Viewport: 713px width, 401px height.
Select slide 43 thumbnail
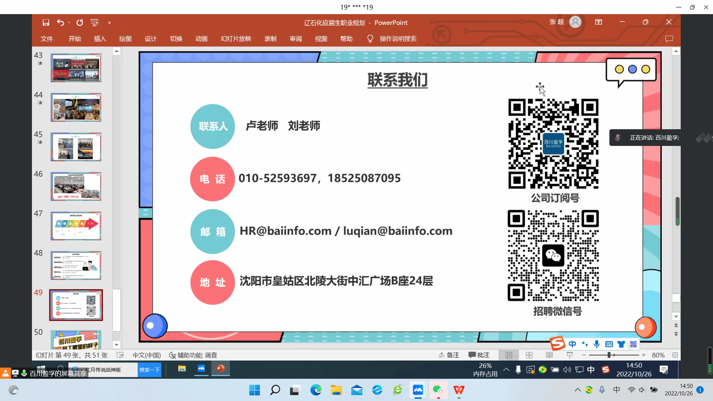[76, 68]
